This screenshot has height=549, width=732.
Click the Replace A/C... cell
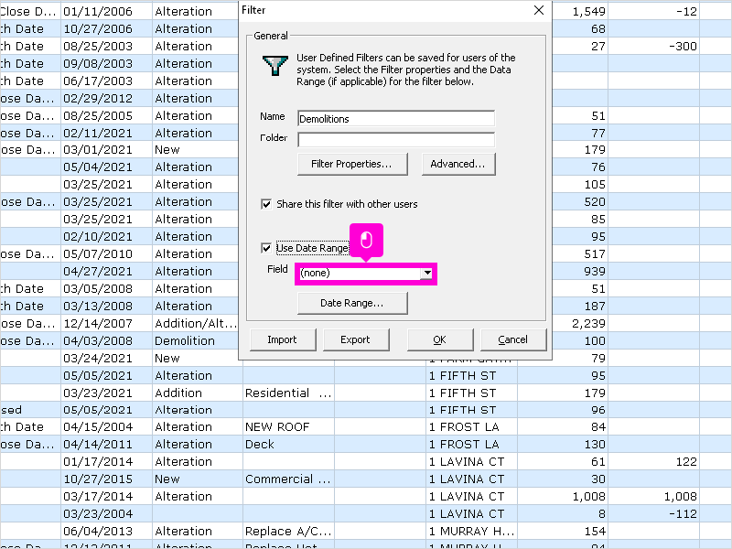pyautogui.click(x=288, y=531)
